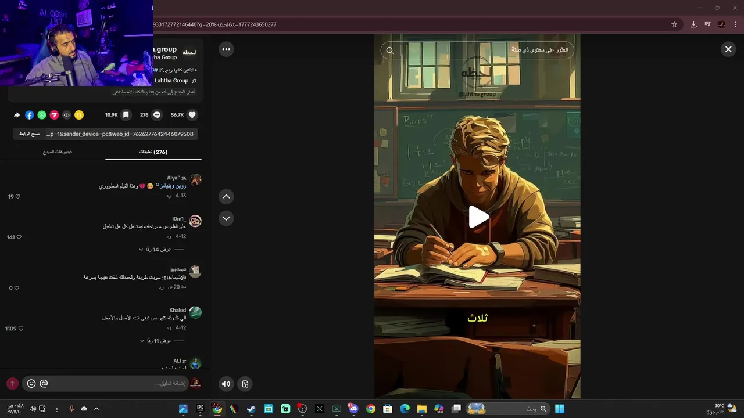744x418 pixels.
Task: Click the copy link button نسخ الرابط
Action: coord(29,134)
